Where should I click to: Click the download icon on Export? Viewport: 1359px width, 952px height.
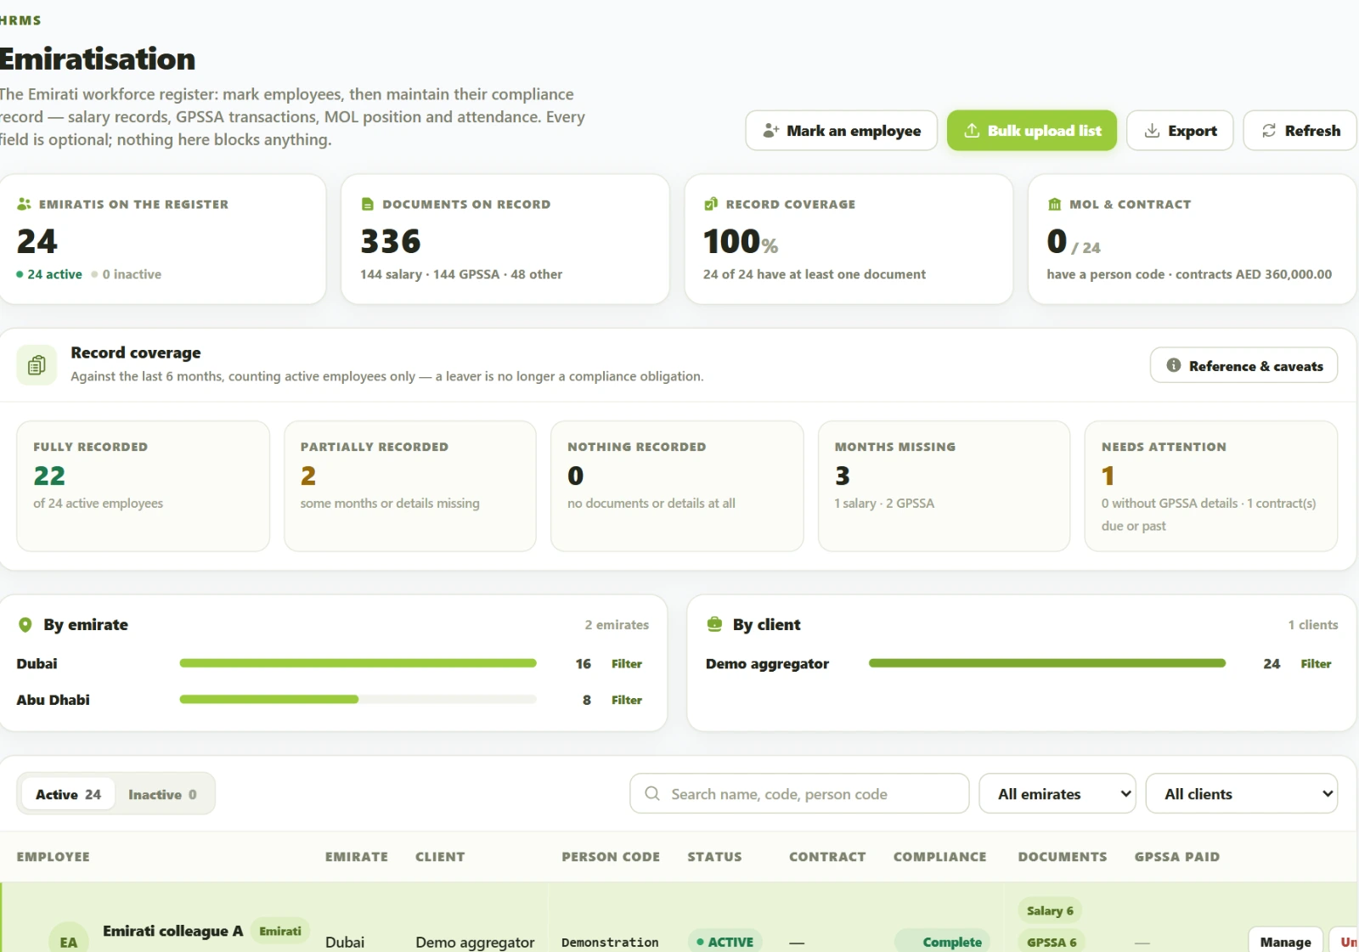point(1152,131)
